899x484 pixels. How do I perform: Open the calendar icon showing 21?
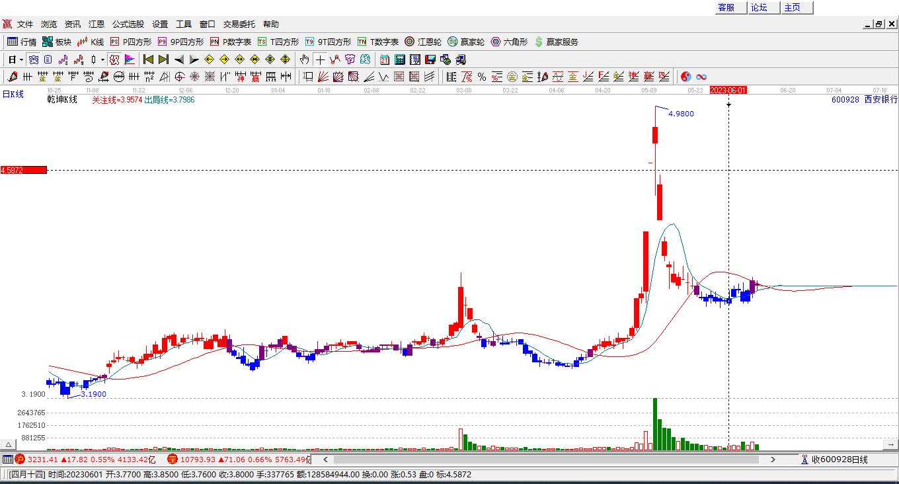[x=385, y=60]
